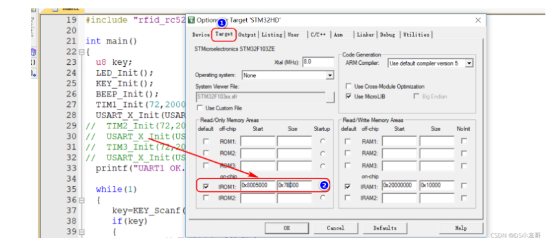The height and width of the screenshot is (238, 559).
Task: Switch to the Debug tab
Action: point(387,34)
